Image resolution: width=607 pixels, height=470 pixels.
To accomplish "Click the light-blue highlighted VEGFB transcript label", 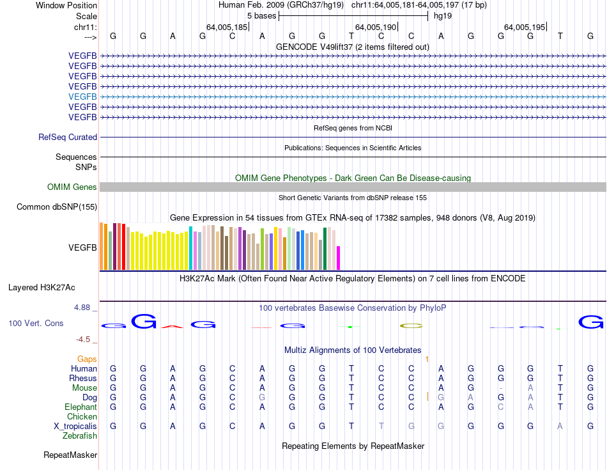I will (82, 97).
